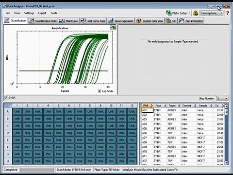Sort by the Cq column header
233x175 pixels.
[219, 105]
